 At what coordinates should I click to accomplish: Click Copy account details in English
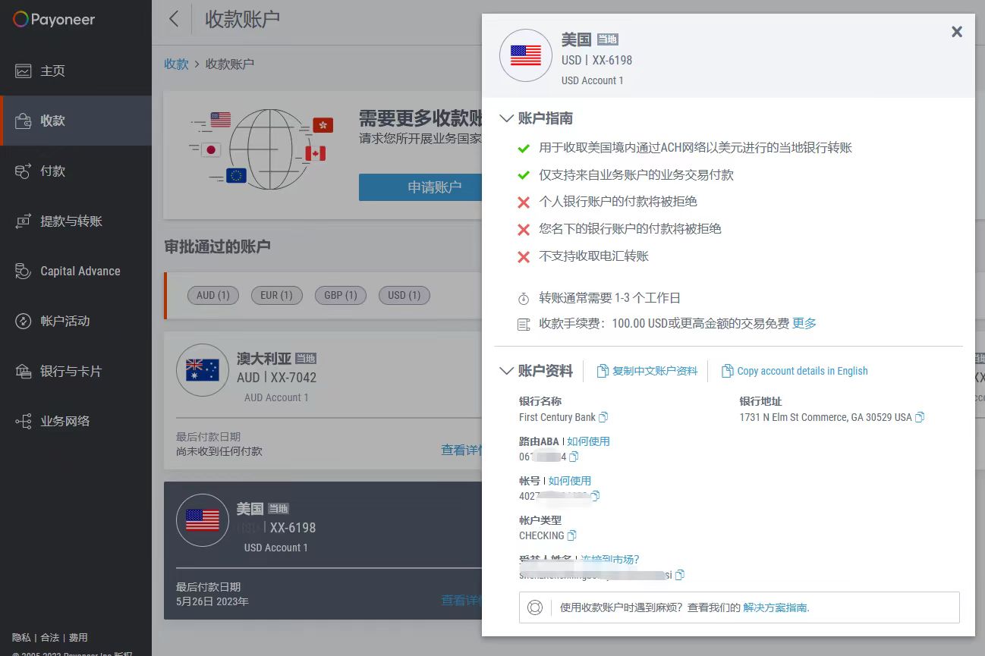coord(795,371)
